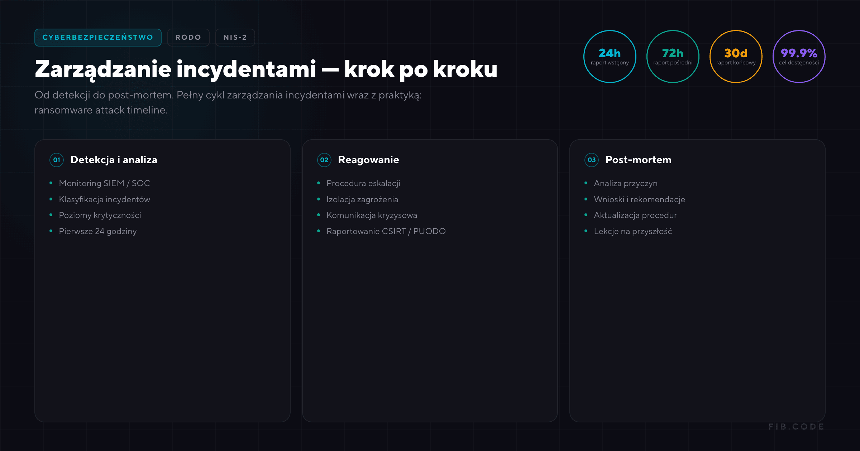
Task: Click the CYBERBEZPIECZEŃSTWO tag badge
Action: 98,38
